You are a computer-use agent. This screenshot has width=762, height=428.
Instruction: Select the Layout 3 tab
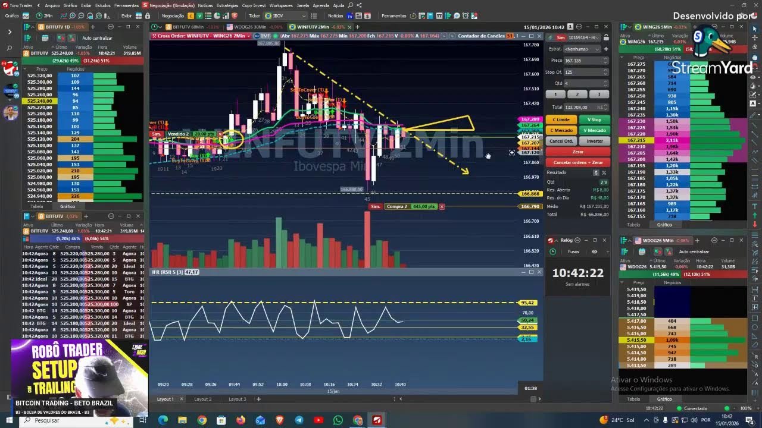pos(237,399)
